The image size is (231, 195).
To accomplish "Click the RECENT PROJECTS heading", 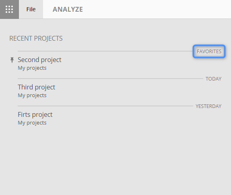I will pyautogui.click(x=36, y=38).
